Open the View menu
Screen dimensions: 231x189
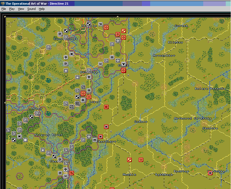[x=21, y=9]
